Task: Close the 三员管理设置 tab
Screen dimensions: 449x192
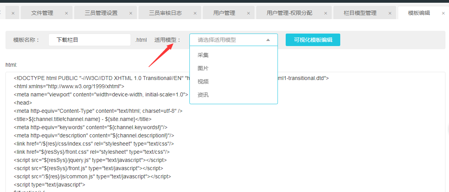Action: click(131, 13)
